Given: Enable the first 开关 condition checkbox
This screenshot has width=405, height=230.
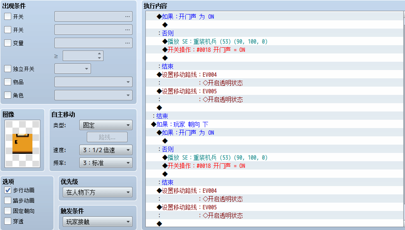Looking at the screenshot, I should click(8, 17).
